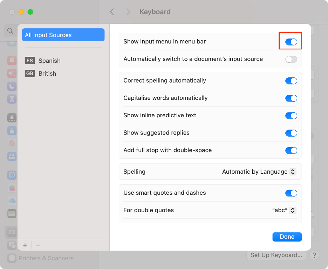The image size is (328, 269).
Task: Disable smart quotes and dashes
Action: pos(291,193)
